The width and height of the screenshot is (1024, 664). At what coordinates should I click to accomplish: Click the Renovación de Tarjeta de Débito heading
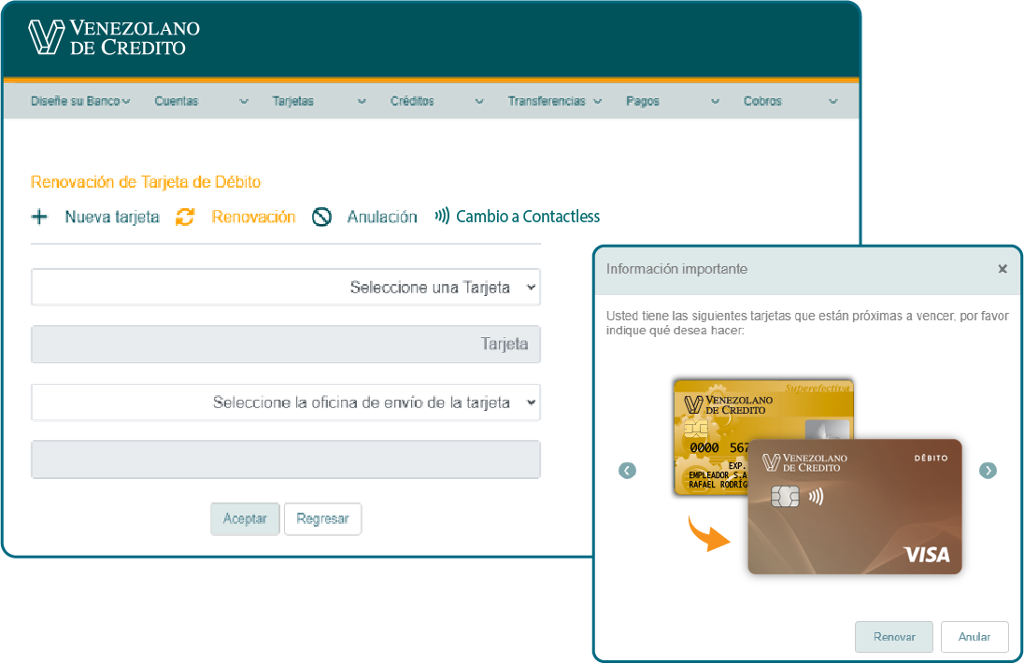[146, 182]
